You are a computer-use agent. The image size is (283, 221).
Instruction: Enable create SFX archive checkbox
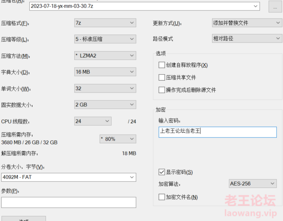tap(162, 65)
